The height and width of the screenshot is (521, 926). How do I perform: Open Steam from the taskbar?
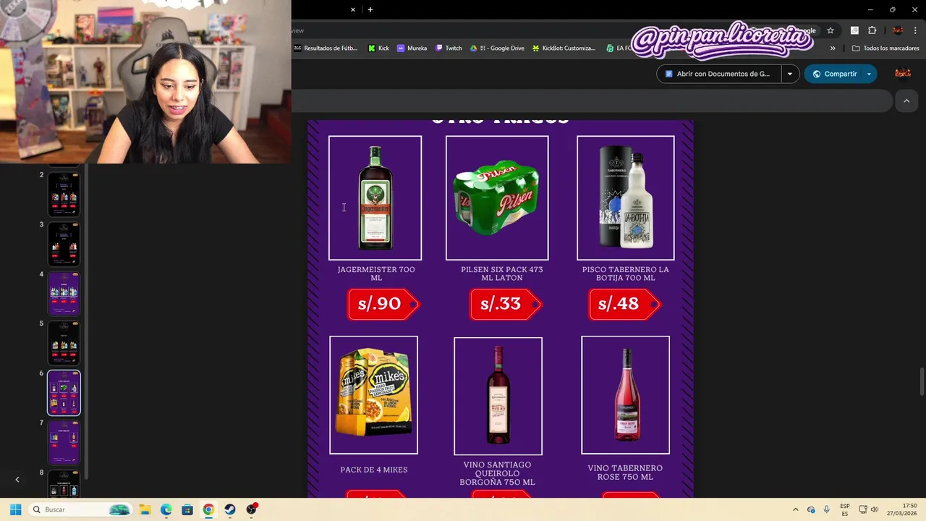tap(230, 509)
